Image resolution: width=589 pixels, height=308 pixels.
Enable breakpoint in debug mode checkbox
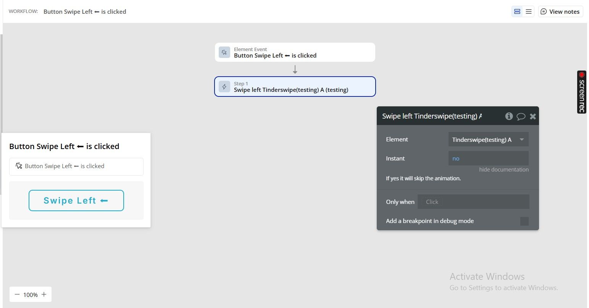[524, 221]
